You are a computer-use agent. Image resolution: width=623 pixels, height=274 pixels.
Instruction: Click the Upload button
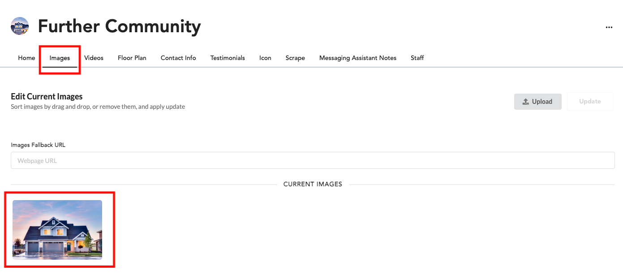pyautogui.click(x=538, y=102)
